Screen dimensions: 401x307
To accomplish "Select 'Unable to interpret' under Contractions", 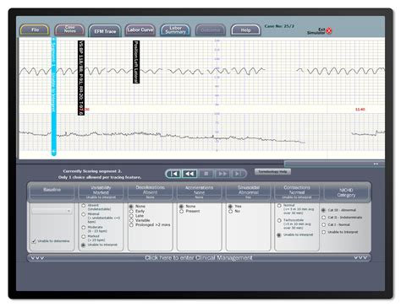I will coord(279,235).
